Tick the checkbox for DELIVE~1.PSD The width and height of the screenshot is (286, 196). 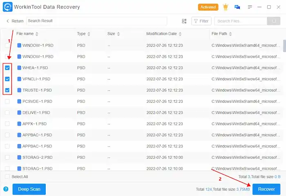pos(7,113)
